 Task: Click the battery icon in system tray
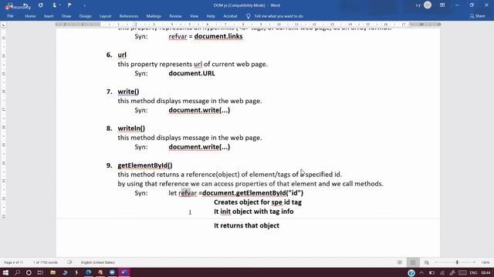431,272
